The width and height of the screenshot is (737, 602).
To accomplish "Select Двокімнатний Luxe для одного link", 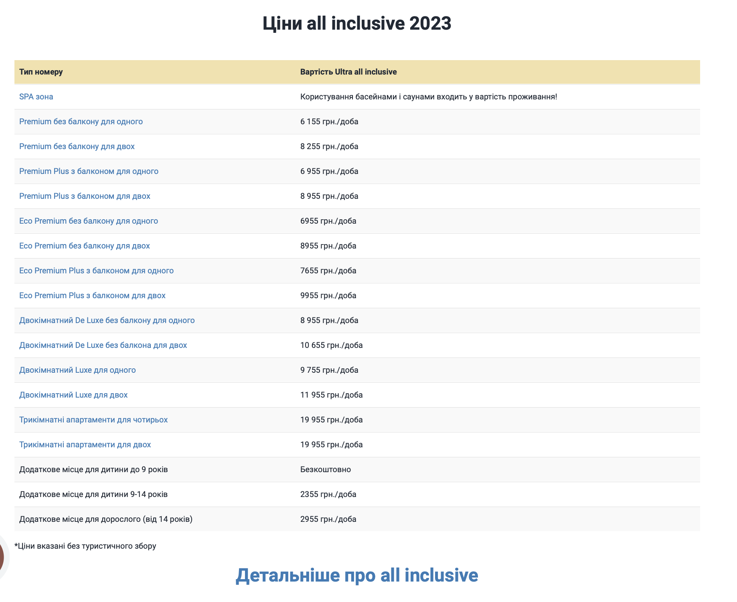I will point(77,370).
